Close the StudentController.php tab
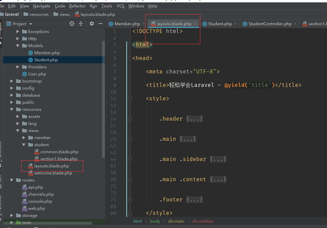 [295, 24]
